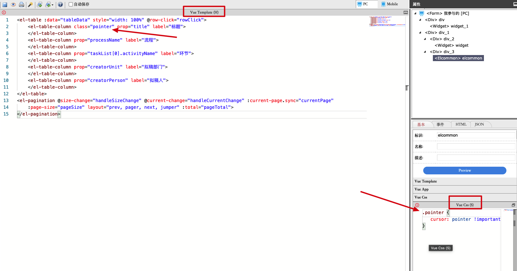The image size is (517, 271).
Task: Collapse the Form 我参与的 [PC] tree node
Action: (415, 13)
